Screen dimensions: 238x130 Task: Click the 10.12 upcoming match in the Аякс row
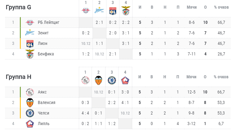click(x=98, y=92)
